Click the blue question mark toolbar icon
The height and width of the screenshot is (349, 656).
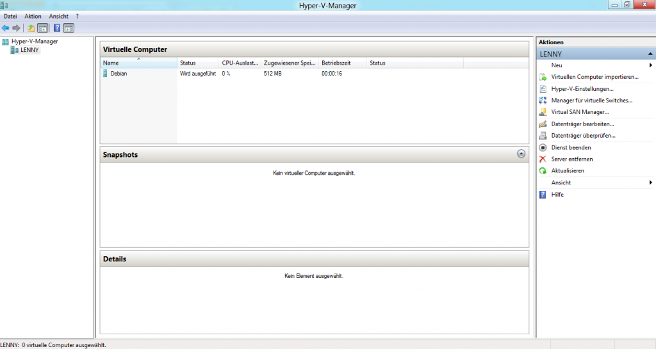click(x=57, y=28)
